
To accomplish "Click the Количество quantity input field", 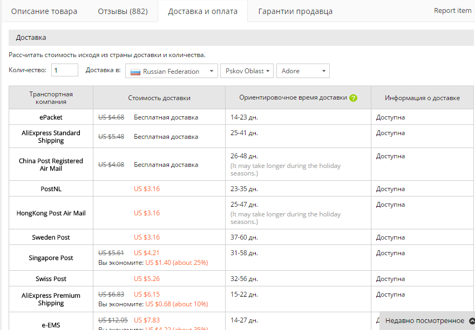I will coord(65,71).
